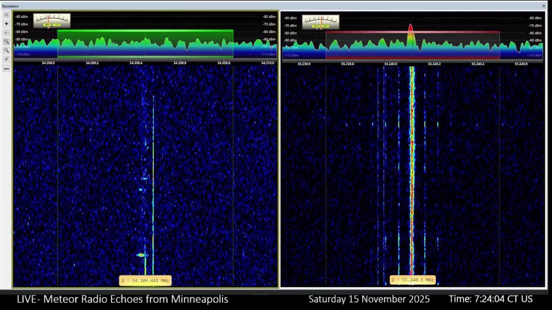Image resolution: width=552 pixels, height=310 pixels.
Task: Click the 54.309.0 frequency tick label
Action: (48, 63)
